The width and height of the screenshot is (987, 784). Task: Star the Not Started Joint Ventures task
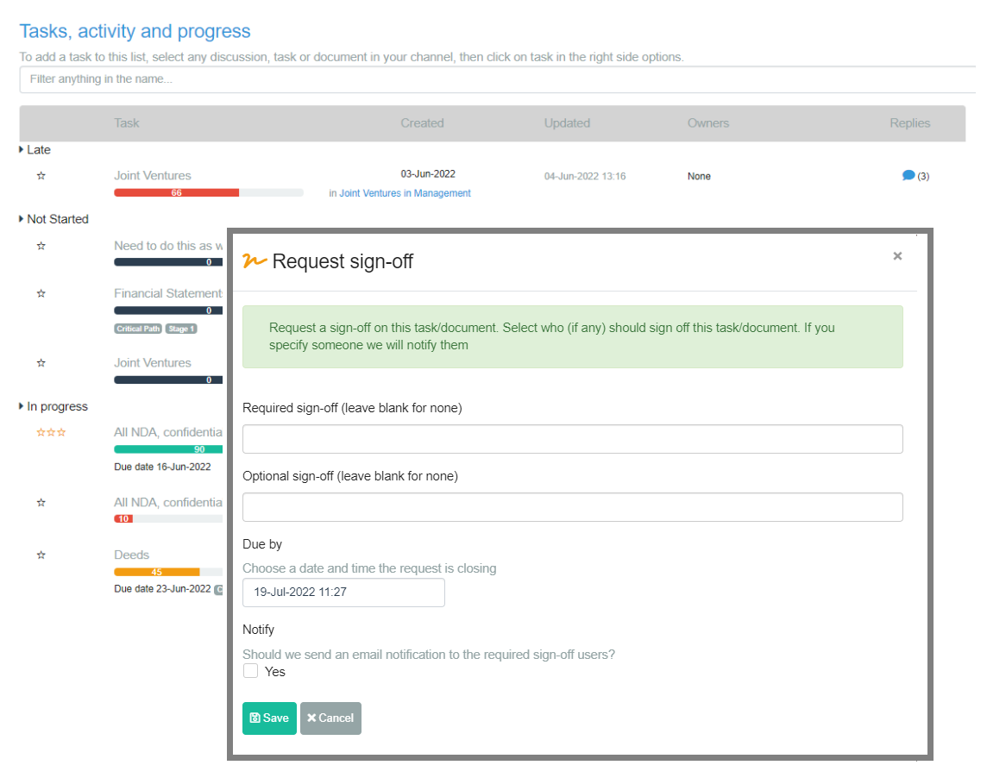41,363
